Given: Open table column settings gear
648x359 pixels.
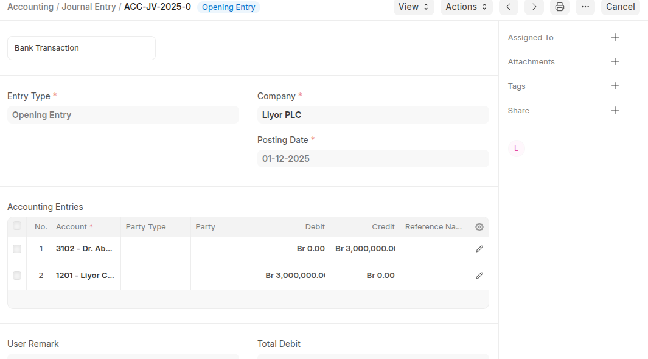Looking at the screenshot, I should [x=479, y=227].
